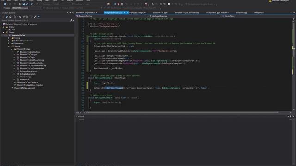Viewport: 296px width, 166px height.
Task: Switch to the Weapons.h tab
Action: (259, 13)
